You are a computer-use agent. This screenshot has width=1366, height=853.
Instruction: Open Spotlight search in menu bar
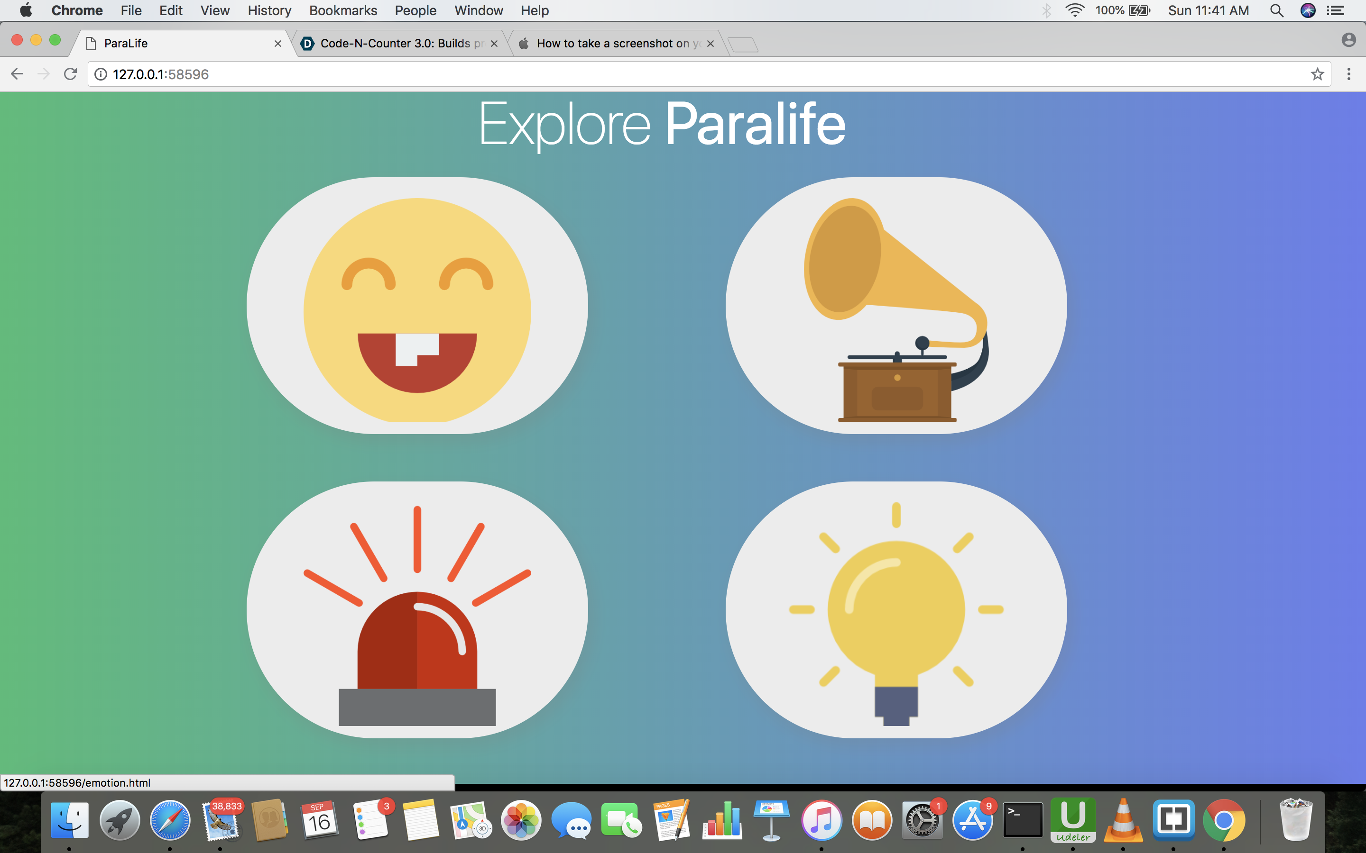tap(1277, 10)
